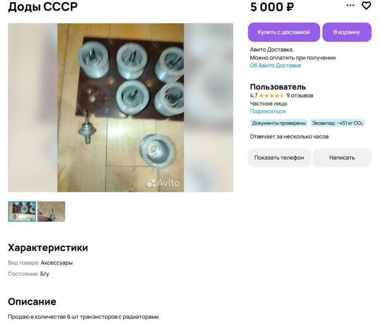
Task: Buy with delivery via Купить с доставкой
Action: (284, 32)
